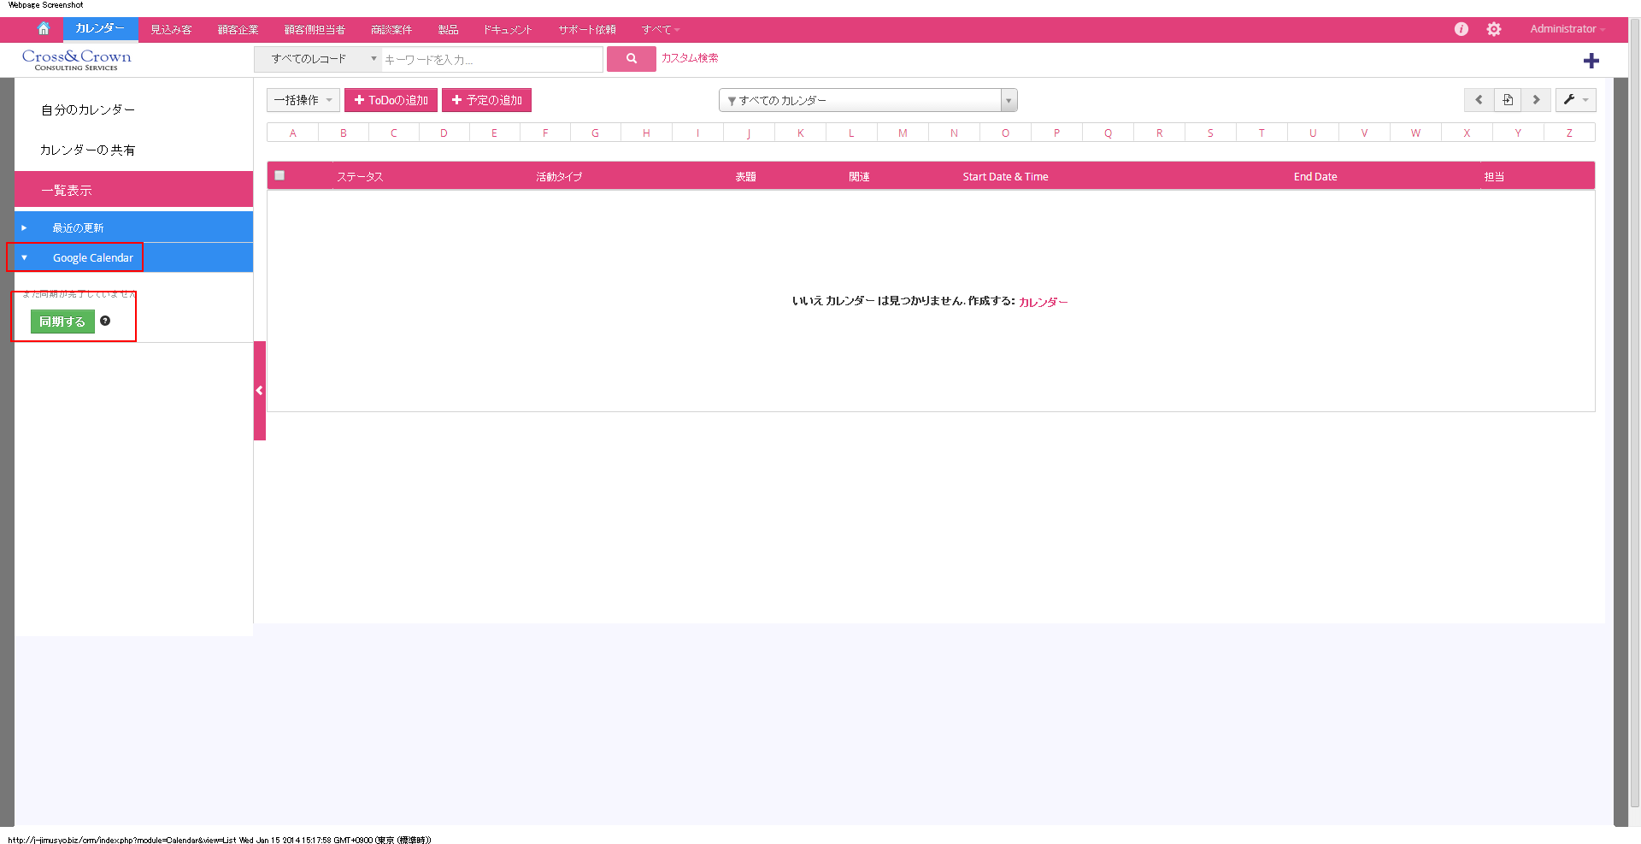This screenshot has height=844, width=1641.
Task: Open the info icon in header
Action: pos(1461,29)
